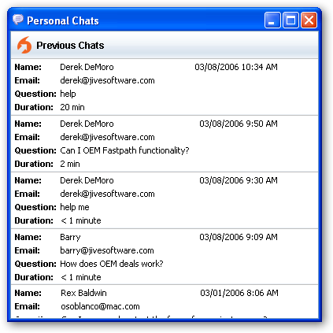
Task: Click the Personal Chats speech bubble icon
Action: (x=18, y=20)
